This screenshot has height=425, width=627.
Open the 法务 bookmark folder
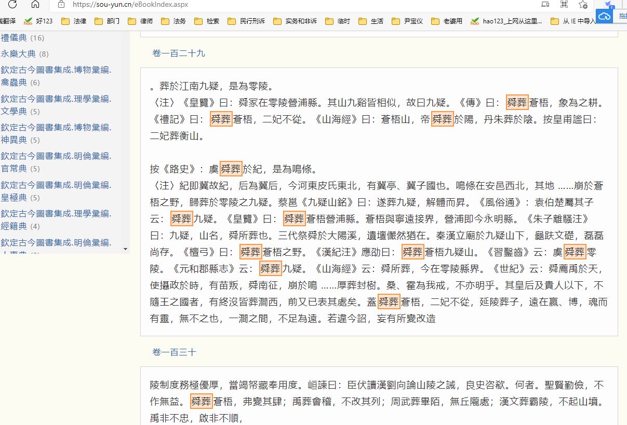174,21
